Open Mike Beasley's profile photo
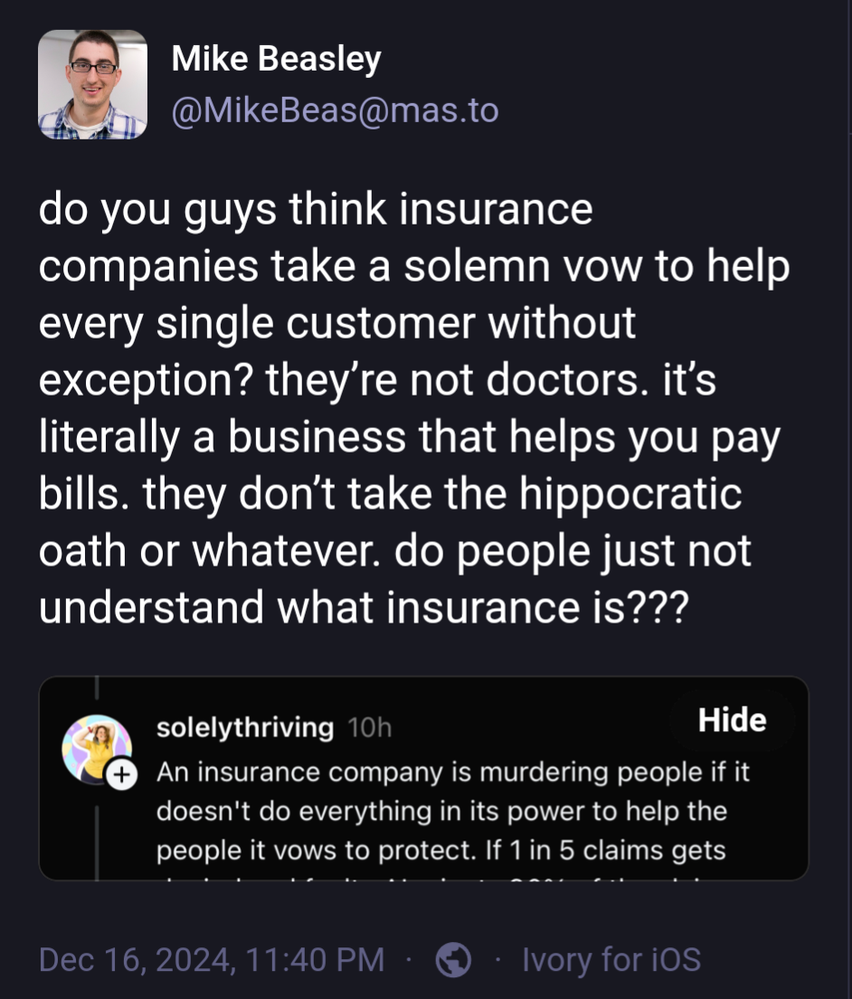The height and width of the screenshot is (999, 852). 92,85
